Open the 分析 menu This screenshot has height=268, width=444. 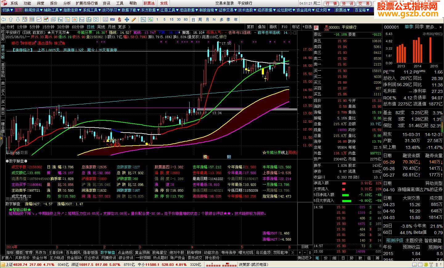[67, 3]
